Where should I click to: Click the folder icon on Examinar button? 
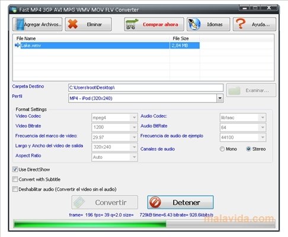point(234,91)
